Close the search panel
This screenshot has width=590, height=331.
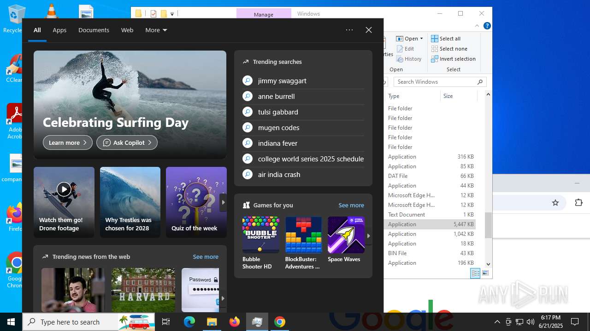tap(369, 30)
